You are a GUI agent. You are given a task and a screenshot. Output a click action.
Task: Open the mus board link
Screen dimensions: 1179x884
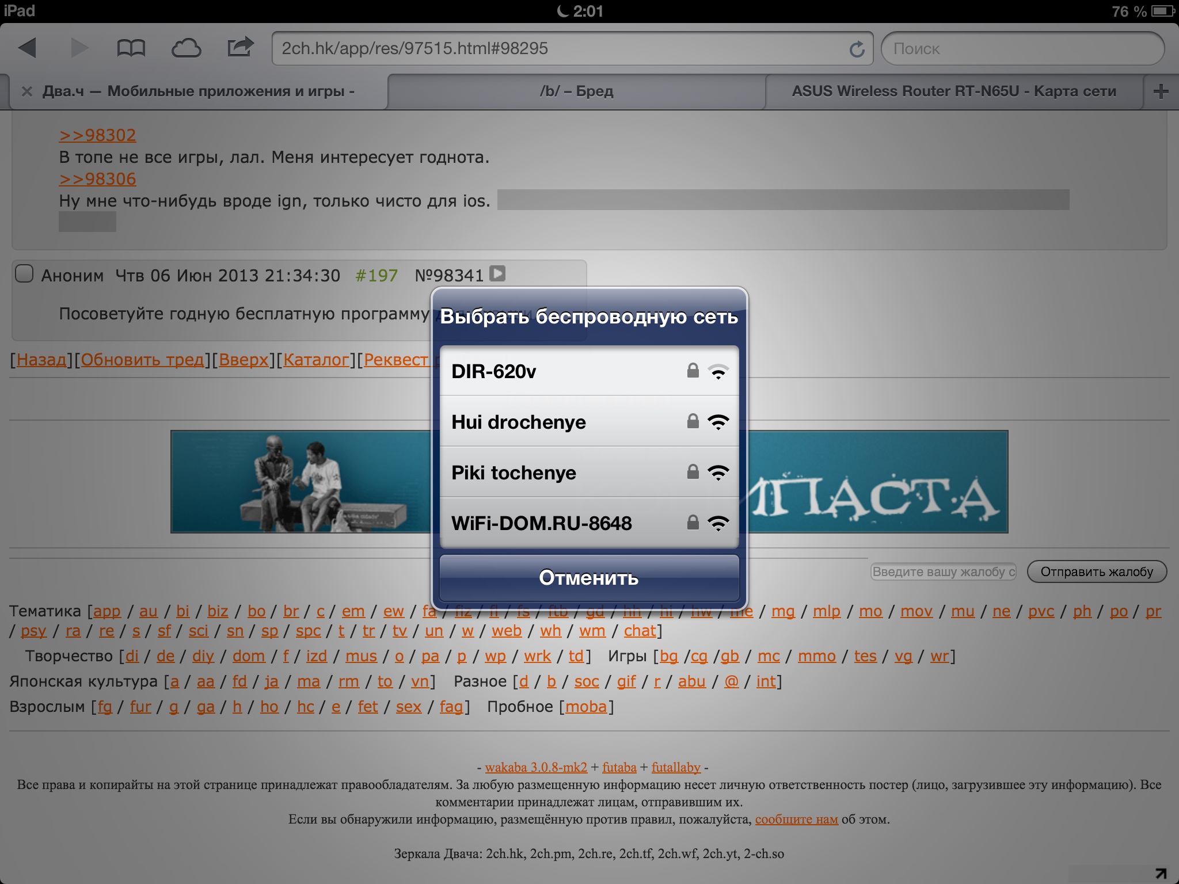361,656
